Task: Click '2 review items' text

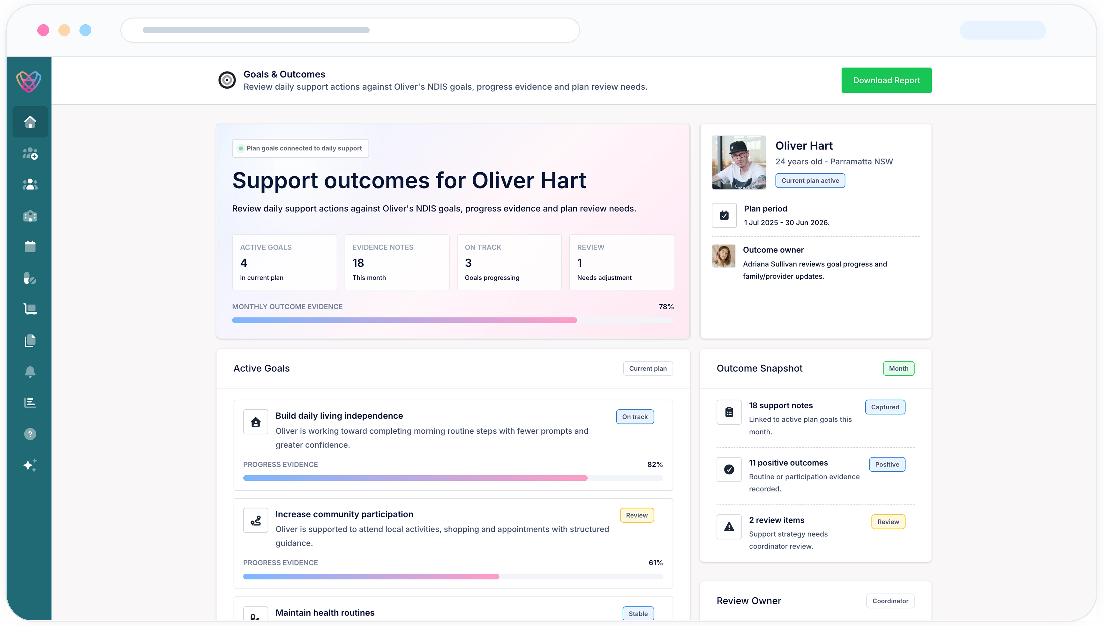Action: pyautogui.click(x=776, y=520)
